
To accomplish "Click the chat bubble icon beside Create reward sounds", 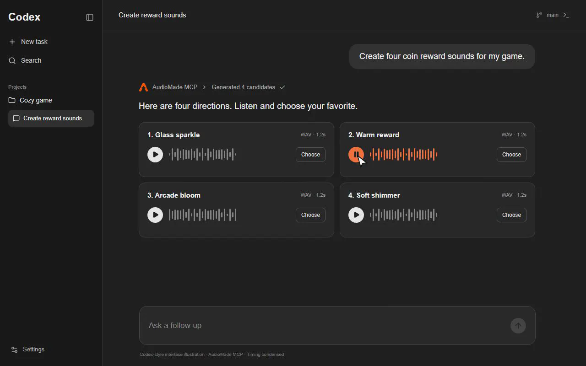I will (16, 118).
